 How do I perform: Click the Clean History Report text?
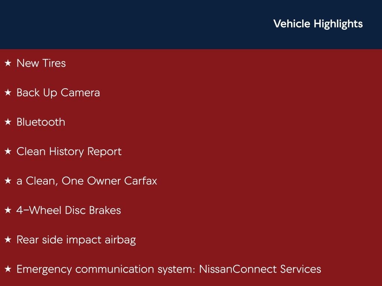pos(69,152)
